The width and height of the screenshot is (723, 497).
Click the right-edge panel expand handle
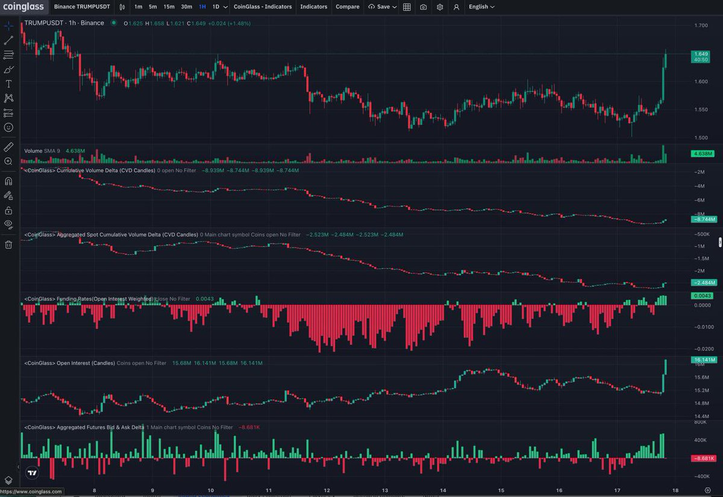720,242
